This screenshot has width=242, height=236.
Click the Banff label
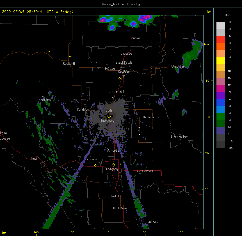tap(35, 159)
